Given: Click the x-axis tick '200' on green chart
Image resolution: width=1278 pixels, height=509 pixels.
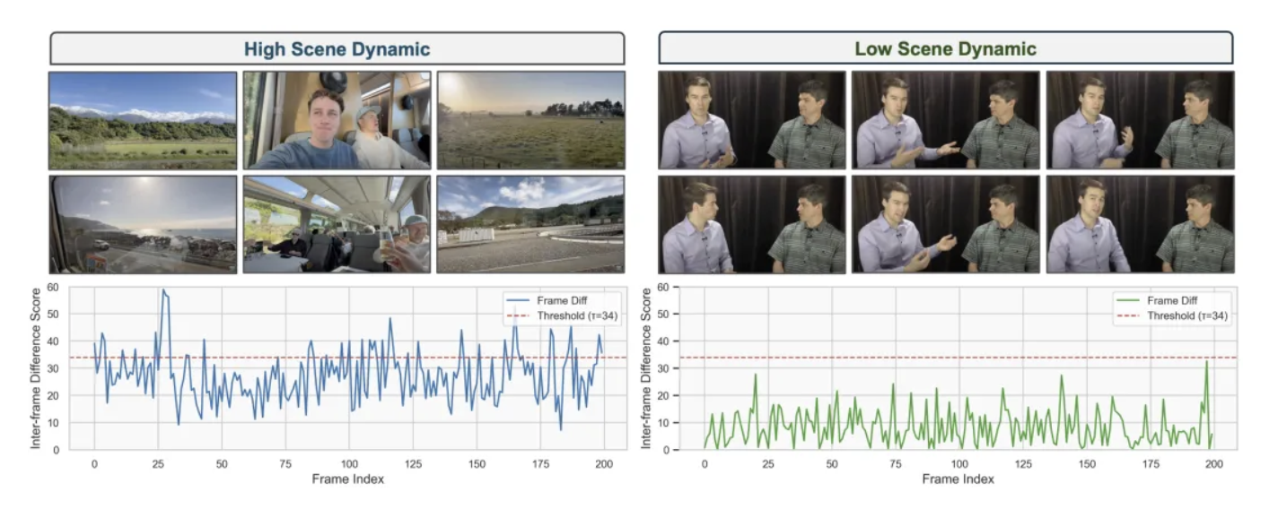Looking at the screenshot, I should (x=1214, y=463).
